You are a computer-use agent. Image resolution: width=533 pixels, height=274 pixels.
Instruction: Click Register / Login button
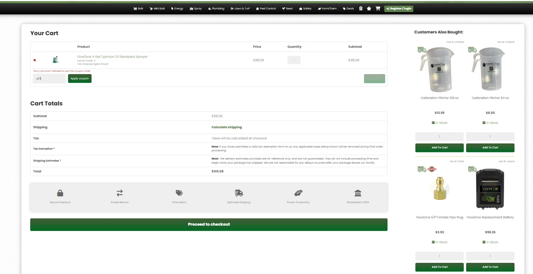pos(399,9)
